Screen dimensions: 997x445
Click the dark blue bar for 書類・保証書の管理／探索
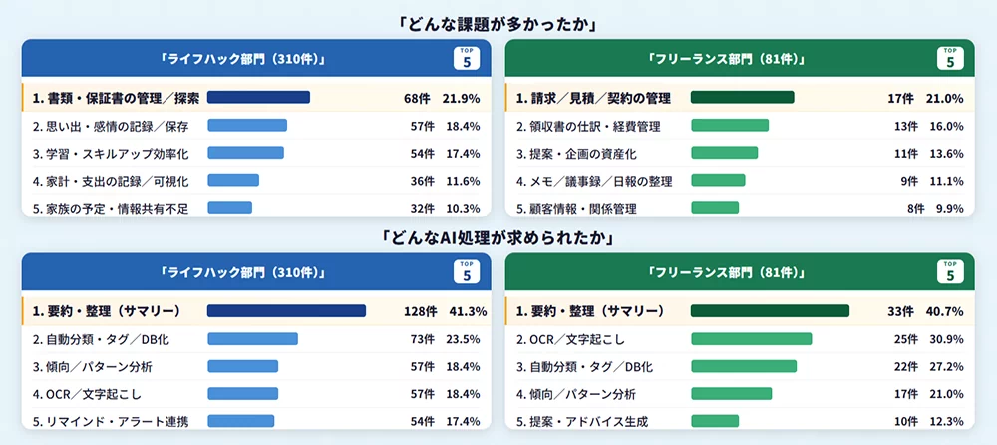[258, 98]
